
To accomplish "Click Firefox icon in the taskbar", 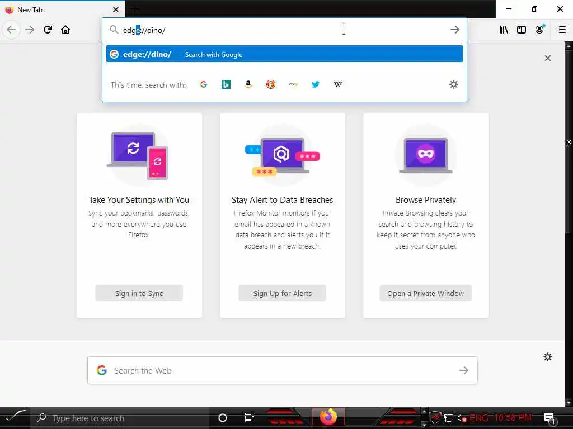I will (328, 417).
